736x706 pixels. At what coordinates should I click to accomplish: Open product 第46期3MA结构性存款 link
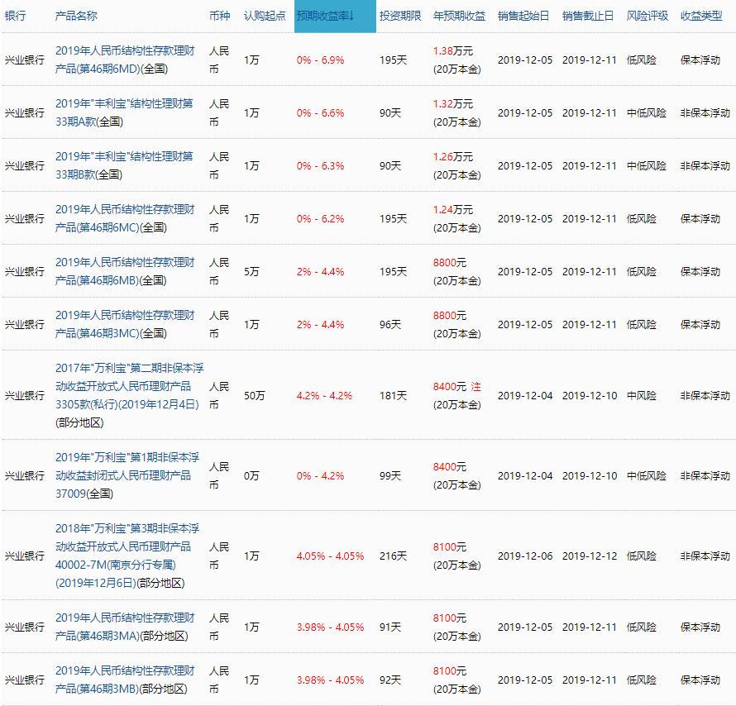click(x=125, y=627)
